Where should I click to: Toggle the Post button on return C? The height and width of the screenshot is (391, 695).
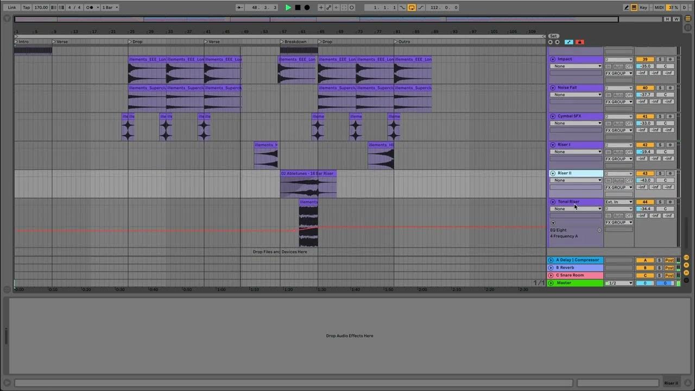[669, 275]
